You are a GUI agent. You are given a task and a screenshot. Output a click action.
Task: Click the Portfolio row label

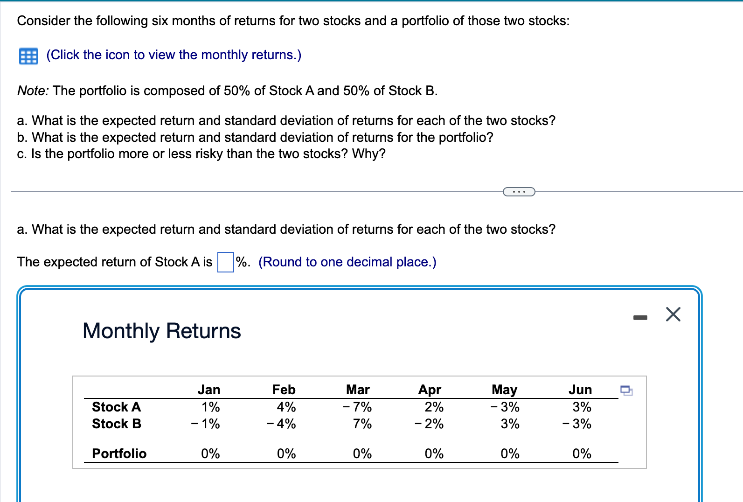[119, 453]
